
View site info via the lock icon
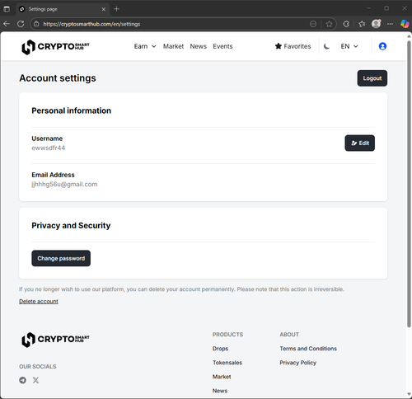point(36,24)
